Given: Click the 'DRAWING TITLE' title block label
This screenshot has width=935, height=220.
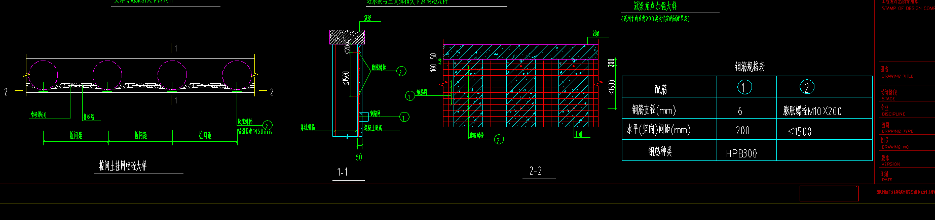Looking at the screenshot, I should [897, 76].
